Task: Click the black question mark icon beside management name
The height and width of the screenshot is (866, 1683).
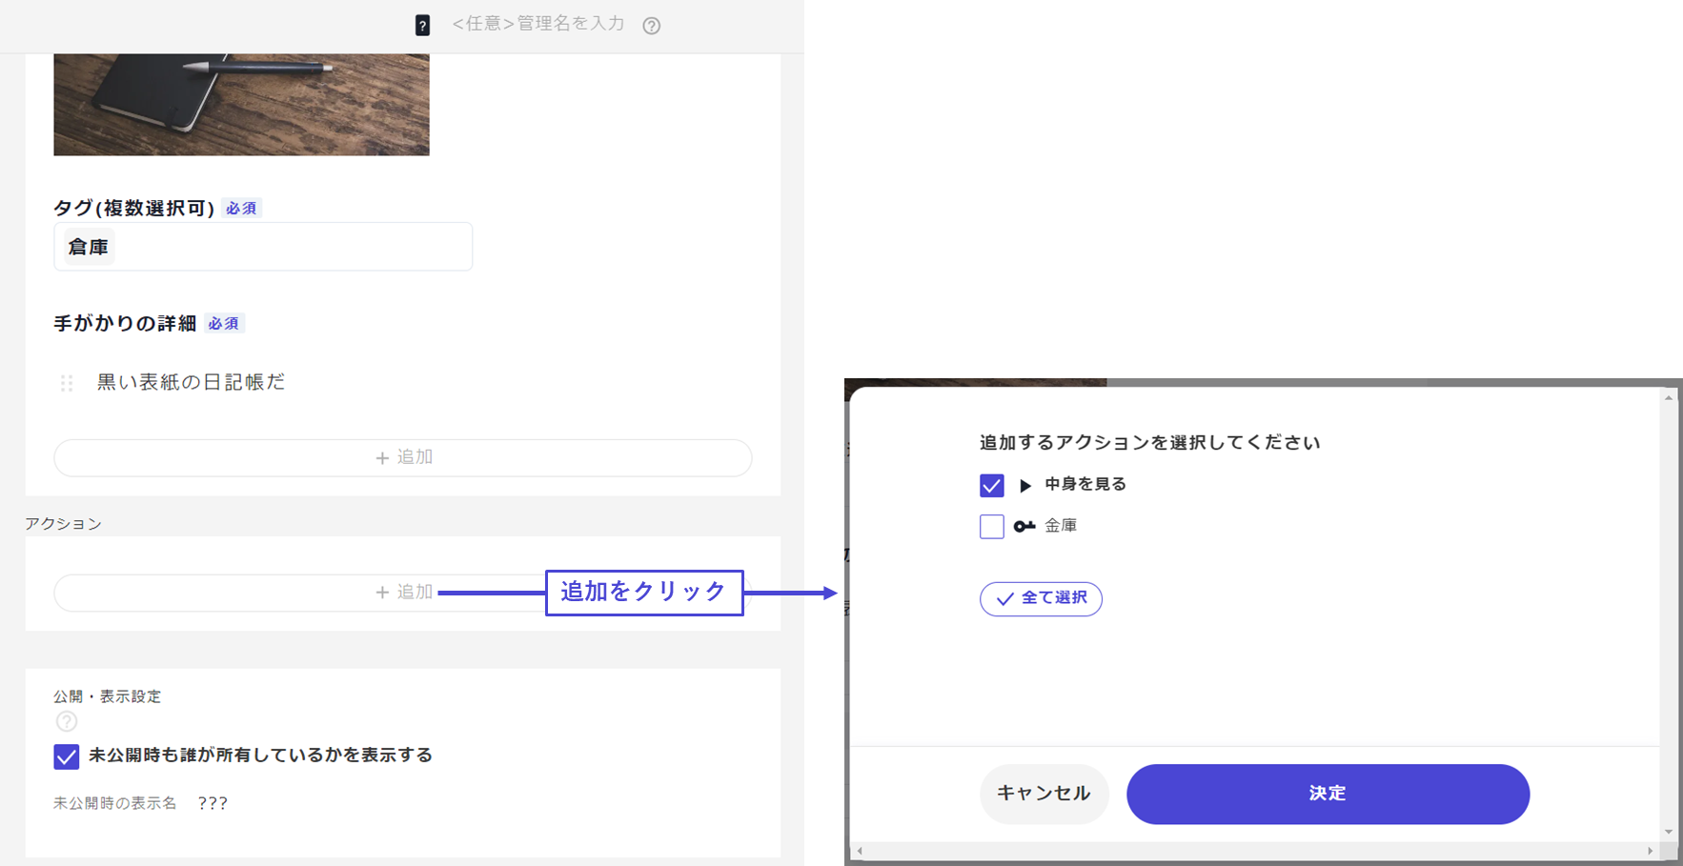Action: coord(422,26)
